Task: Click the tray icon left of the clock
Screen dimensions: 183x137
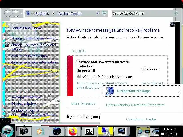Action: coord(155,132)
